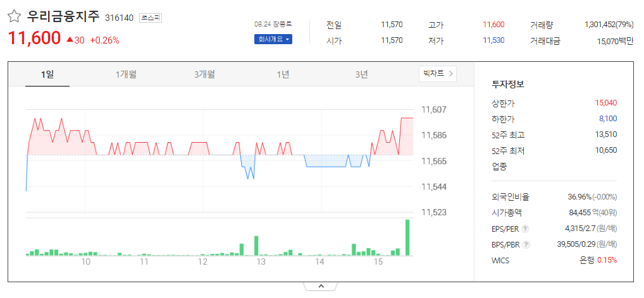Click the 고가 value 11,600

(x=493, y=25)
